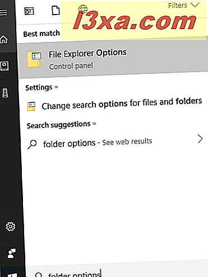Viewport: 208px width, 277px height.
Task: Click the Control panel subtitle text
Action: click(71, 66)
